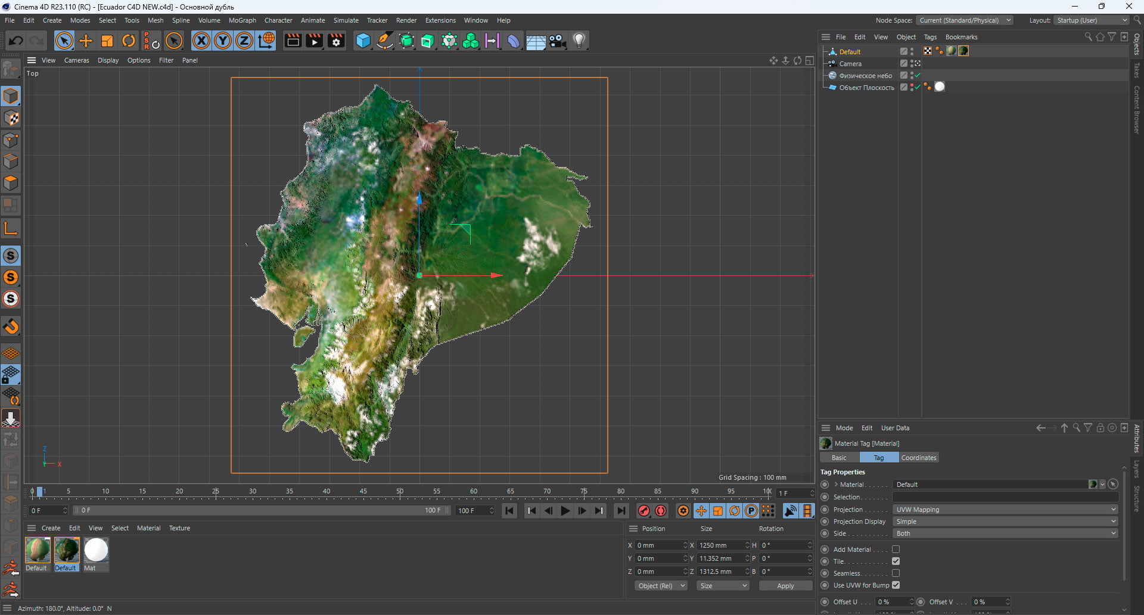This screenshot has height=615, width=1144.
Task: Select the Scale tool
Action: coord(107,41)
